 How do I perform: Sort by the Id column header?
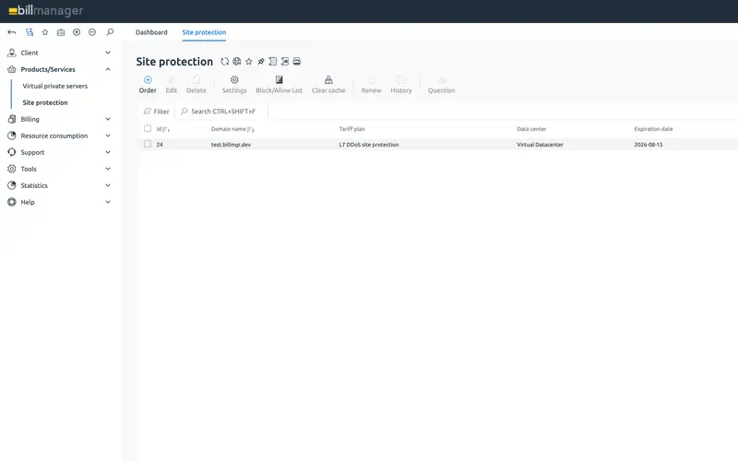coord(163,129)
